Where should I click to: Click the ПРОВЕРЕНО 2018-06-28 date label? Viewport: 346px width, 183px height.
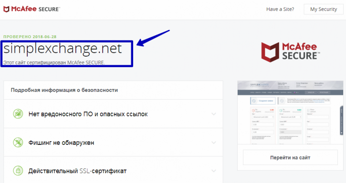pos(30,37)
